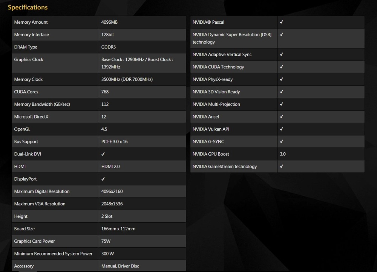Select the NVIDIA Pascal label
377x272 pixels.
[x=208, y=22]
